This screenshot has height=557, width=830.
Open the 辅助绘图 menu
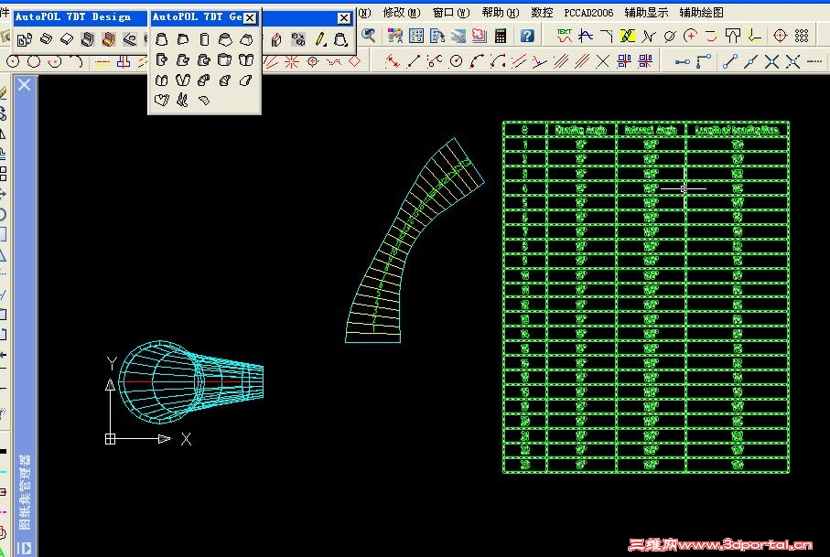coord(701,12)
